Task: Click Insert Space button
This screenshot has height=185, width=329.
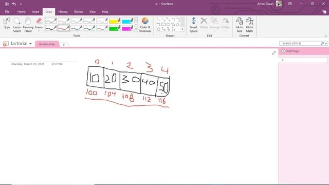Action: pyautogui.click(x=194, y=25)
